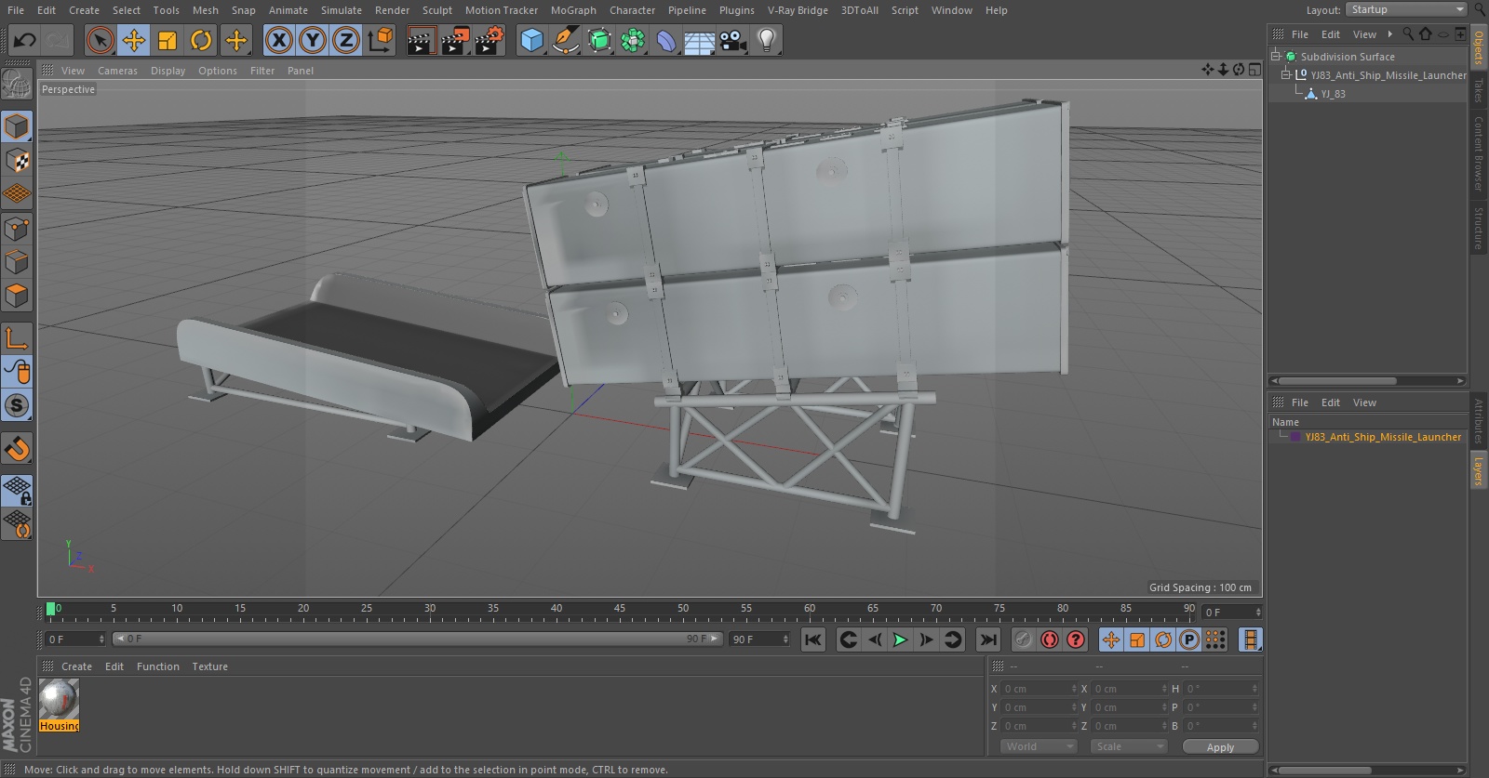Open the vertical Content Browser tab
This screenshot has height=778, width=1489.
click(x=1478, y=153)
